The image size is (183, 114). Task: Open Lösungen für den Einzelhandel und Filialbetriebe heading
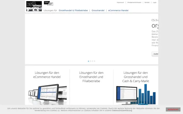[91, 77]
